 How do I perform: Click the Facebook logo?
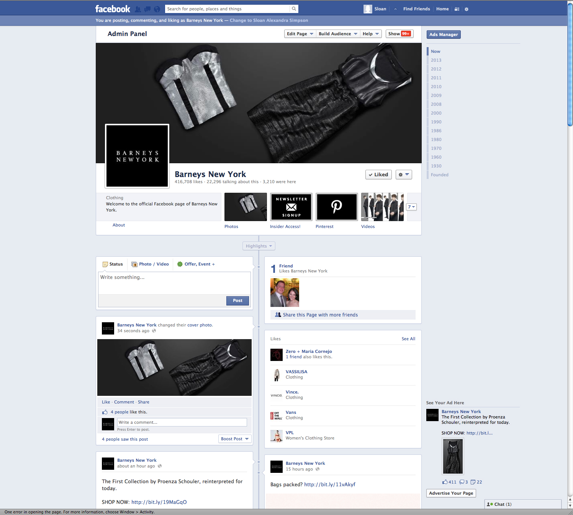(x=113, y=9)
